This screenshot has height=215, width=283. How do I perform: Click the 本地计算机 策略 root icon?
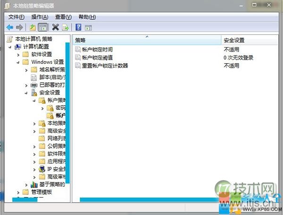pos(9,39)
